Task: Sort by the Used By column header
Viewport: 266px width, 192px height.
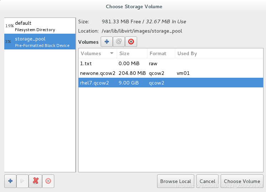Action: coord(219,53)
